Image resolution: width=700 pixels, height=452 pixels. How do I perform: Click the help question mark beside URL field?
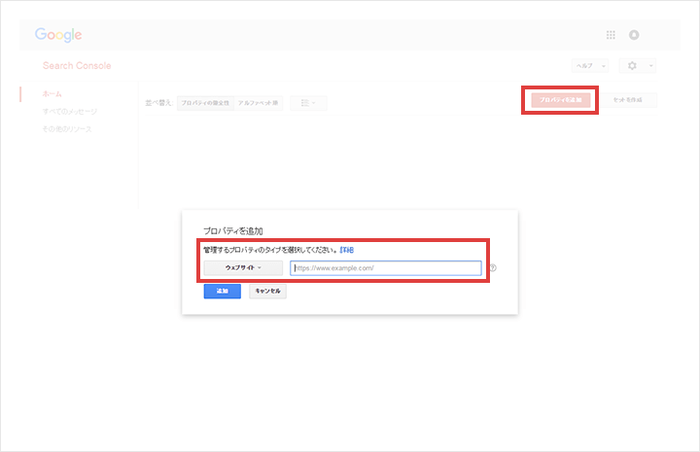click(x=493, y=267)
